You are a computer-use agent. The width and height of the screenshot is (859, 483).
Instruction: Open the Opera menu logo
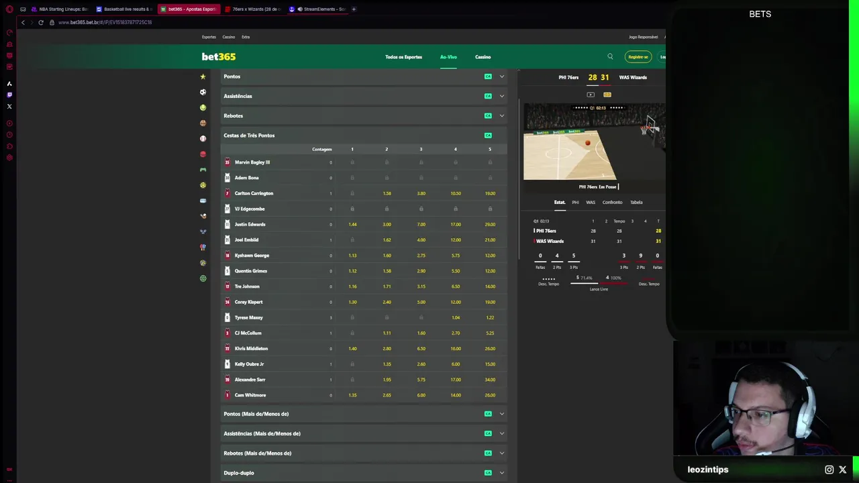(9, 9)
